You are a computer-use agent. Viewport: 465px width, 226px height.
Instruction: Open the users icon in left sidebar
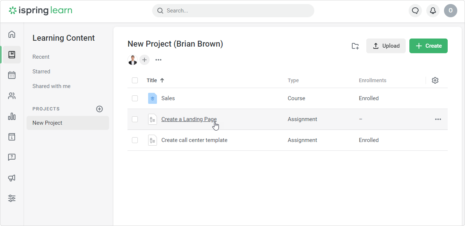pos(12,96)
